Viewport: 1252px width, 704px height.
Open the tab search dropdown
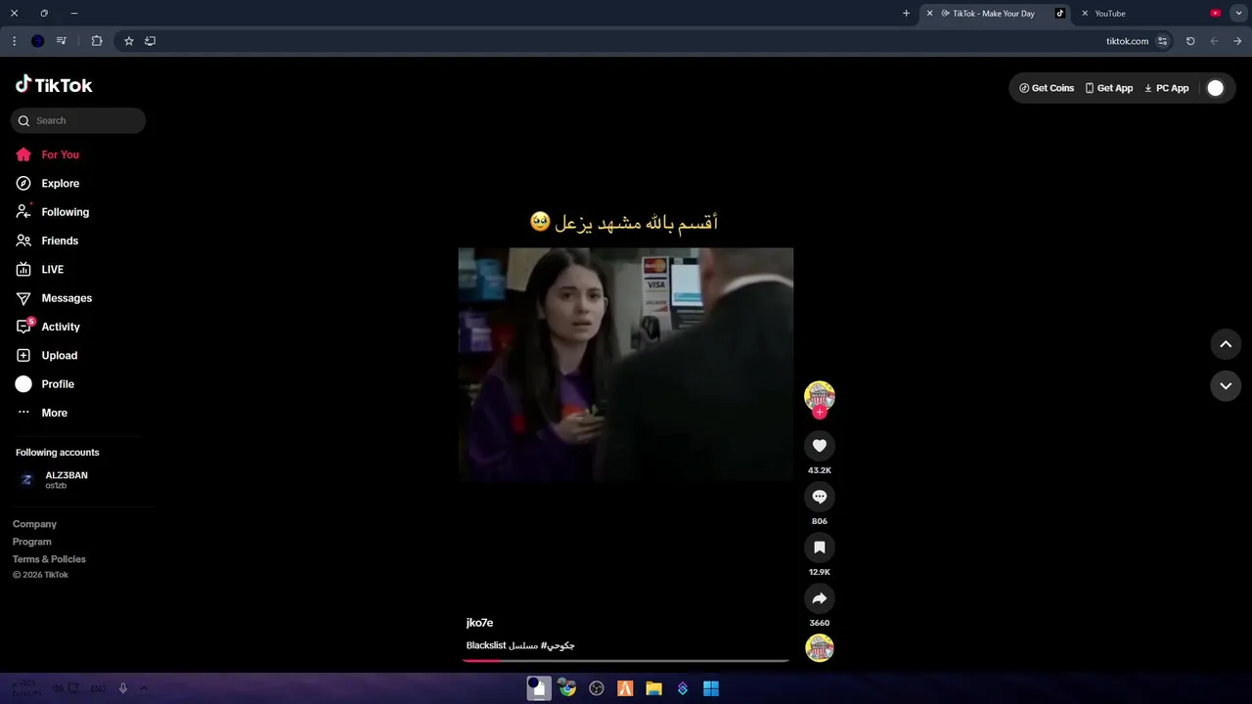[x=1238, y=14]
